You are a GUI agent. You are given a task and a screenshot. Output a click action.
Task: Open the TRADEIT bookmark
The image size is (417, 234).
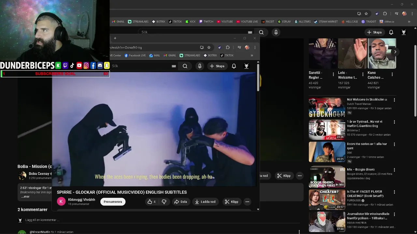(368, 22)
